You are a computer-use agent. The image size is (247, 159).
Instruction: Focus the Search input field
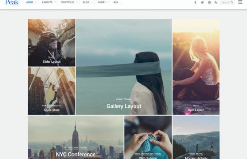227,2
